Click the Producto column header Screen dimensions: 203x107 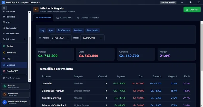pos(46,76)
